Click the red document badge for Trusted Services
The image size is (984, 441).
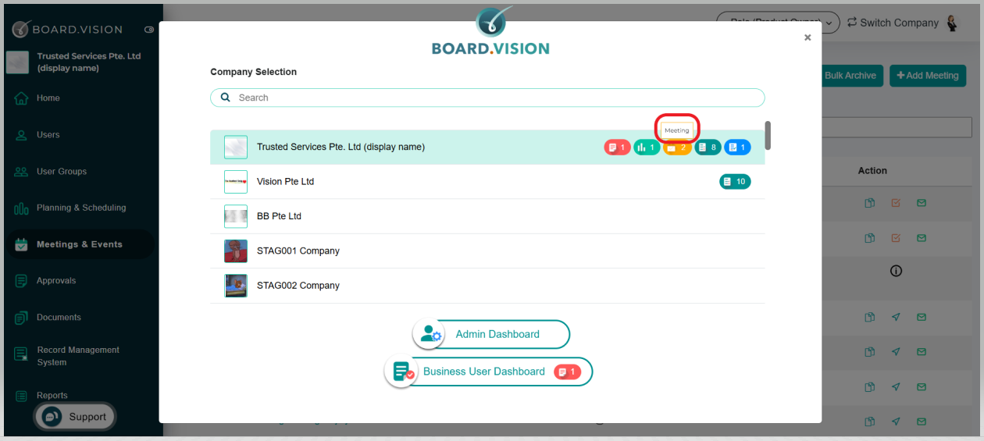pyautogui.click(x=617, y=147)
